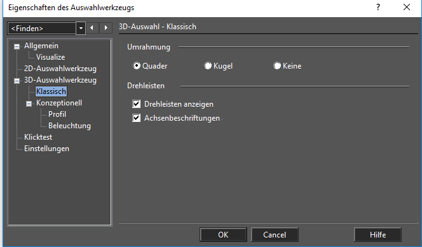Viewport: 422px width, 247px height.
Task: Open the 2D-Auswahlwerkzeug tree entry
Action: pos(60,69)
